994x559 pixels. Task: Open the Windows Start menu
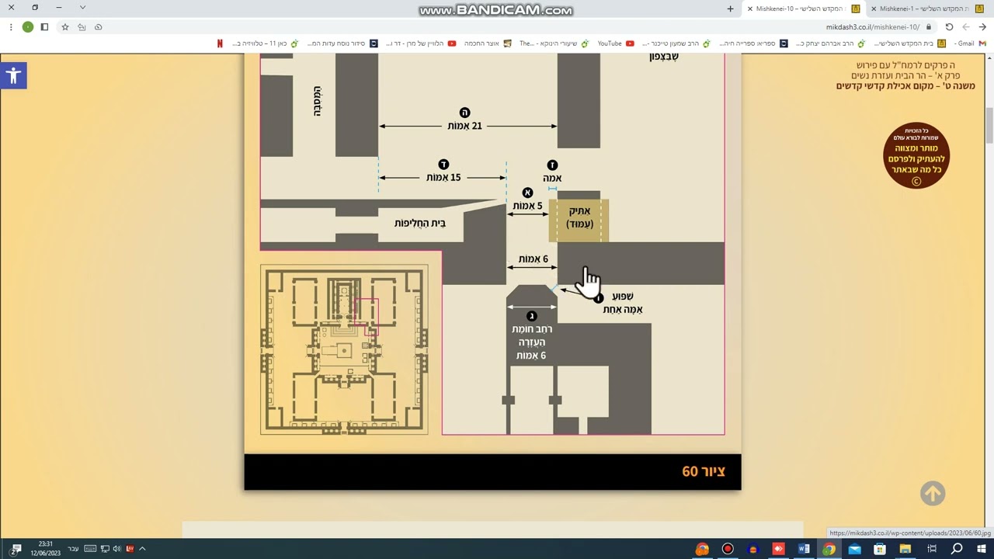[982, 549]
